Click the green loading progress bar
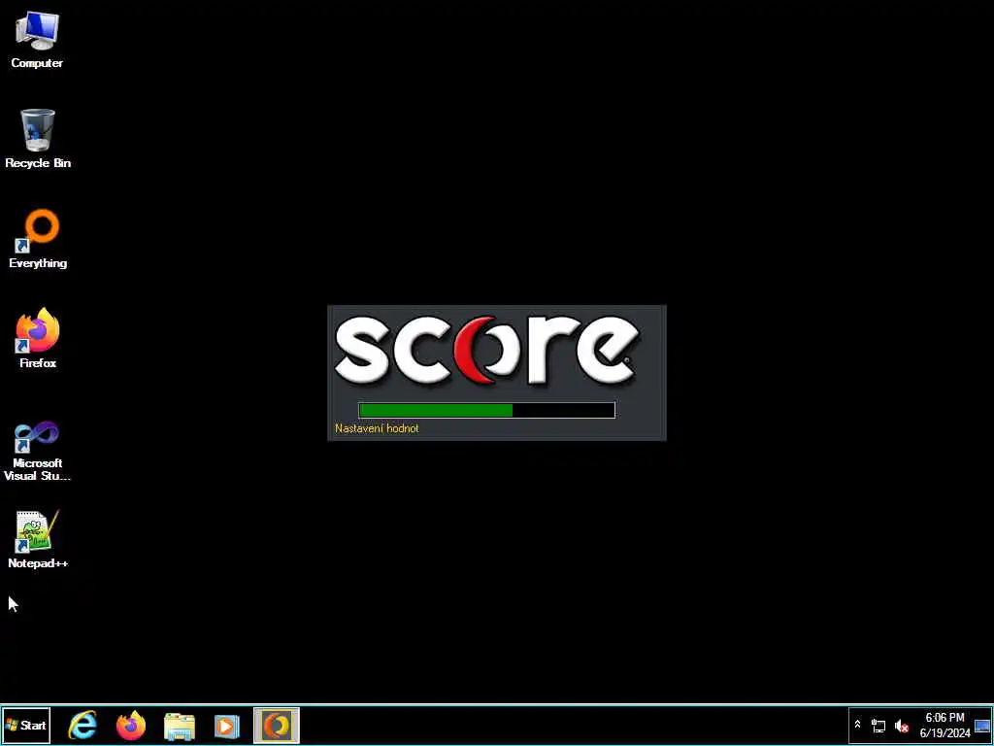 [x=486, y=411]
